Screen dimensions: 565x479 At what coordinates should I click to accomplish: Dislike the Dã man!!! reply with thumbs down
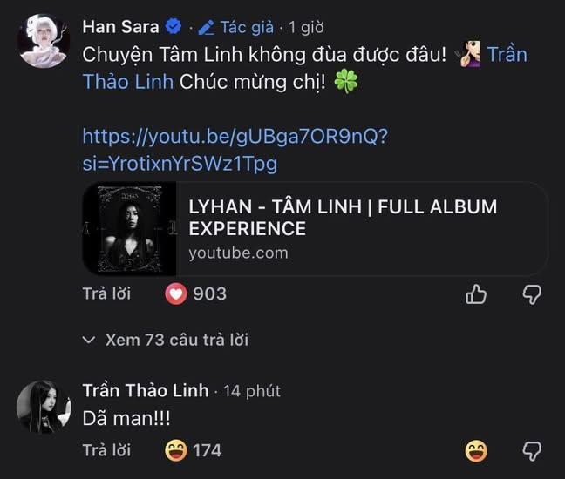pyautogui.click(x=531, y=451)
